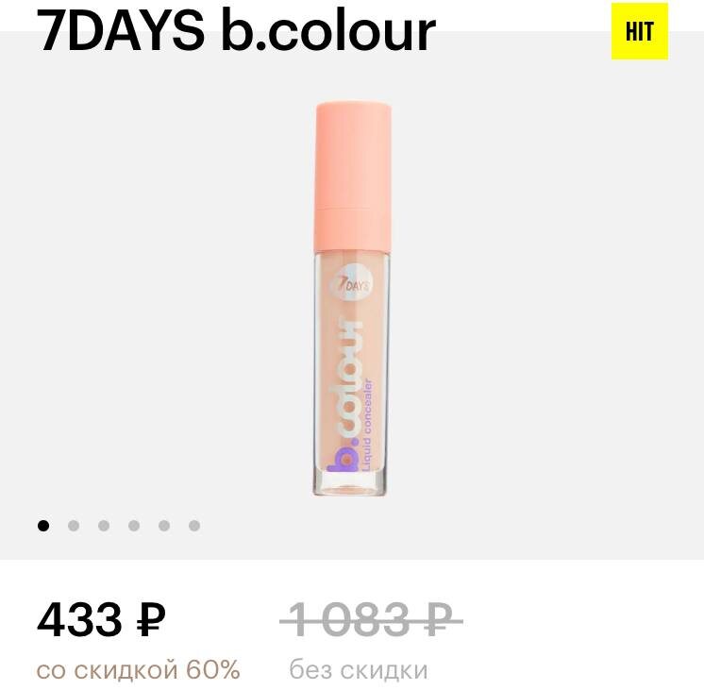This screenshot has height=690, width=704.
Task: Select the first active gallery dot
Action: (x=43, y=526)
